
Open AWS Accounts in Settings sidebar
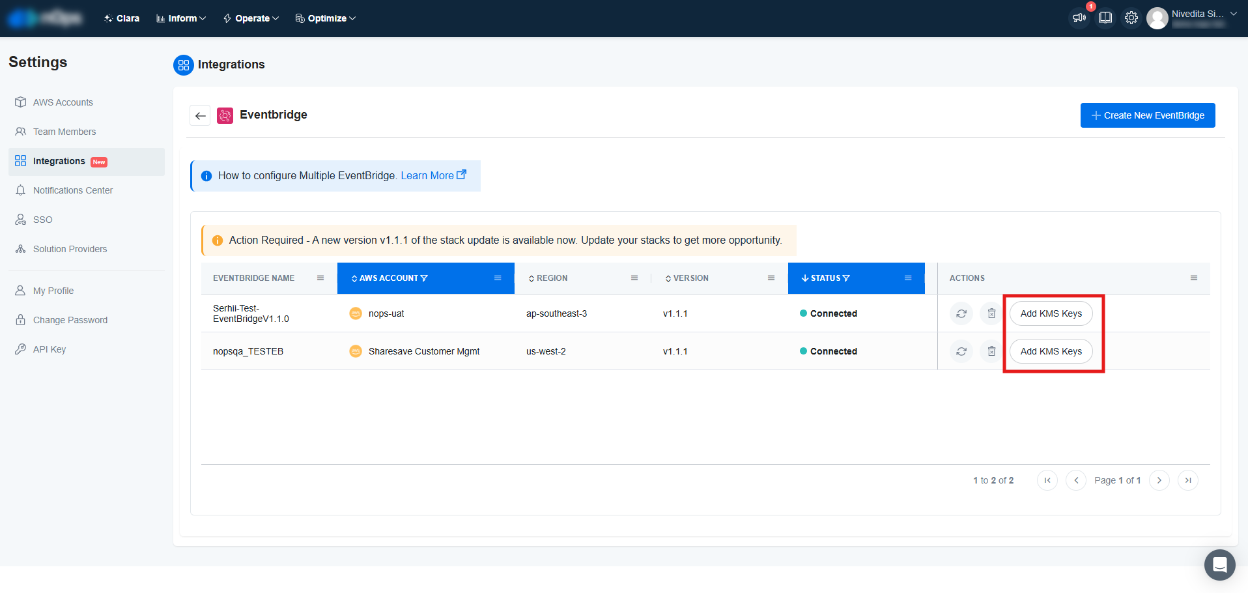tap(63, 102)
